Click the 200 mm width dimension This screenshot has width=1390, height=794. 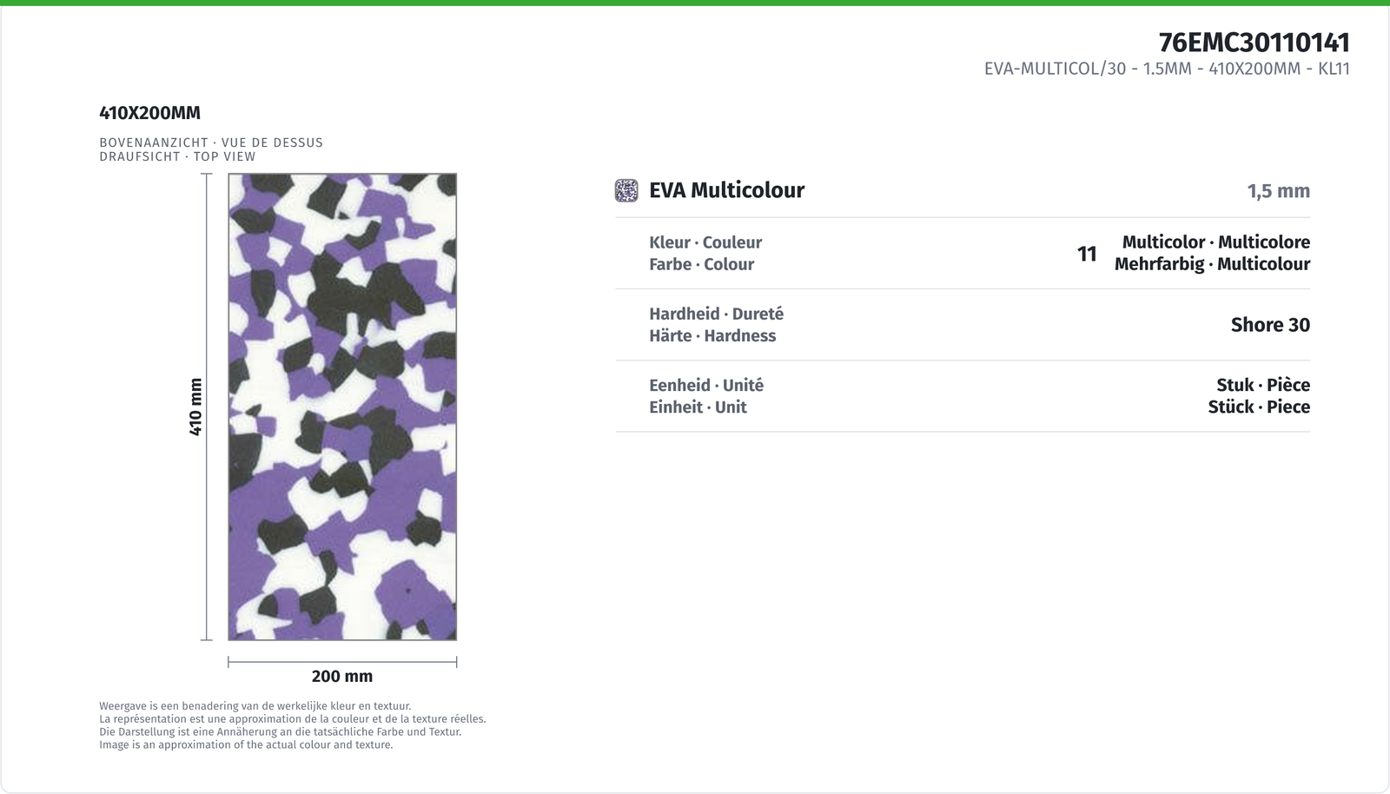[x=342, y=676]
